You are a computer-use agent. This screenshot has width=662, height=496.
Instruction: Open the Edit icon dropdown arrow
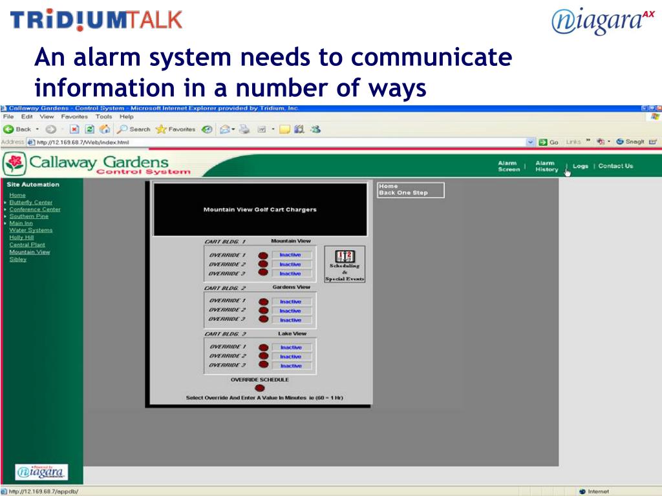tap(273, 129)
